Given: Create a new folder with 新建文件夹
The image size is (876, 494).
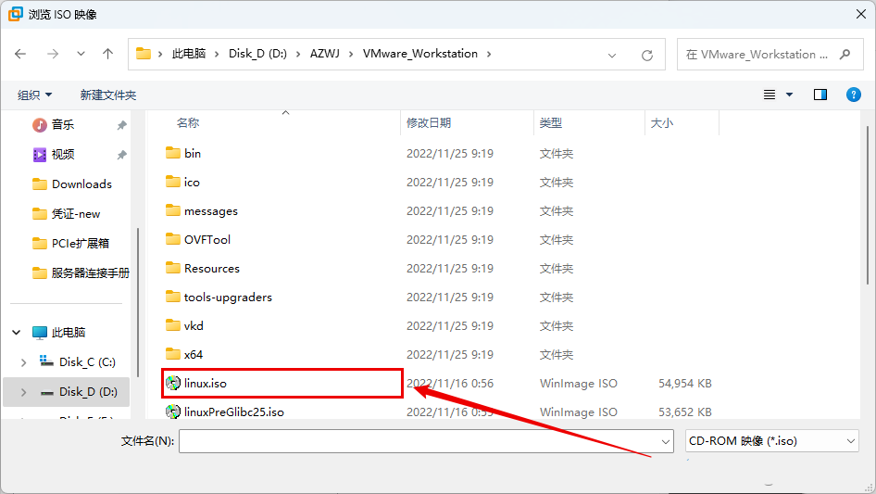Looking at the screenshot, I should click(108, 95).
